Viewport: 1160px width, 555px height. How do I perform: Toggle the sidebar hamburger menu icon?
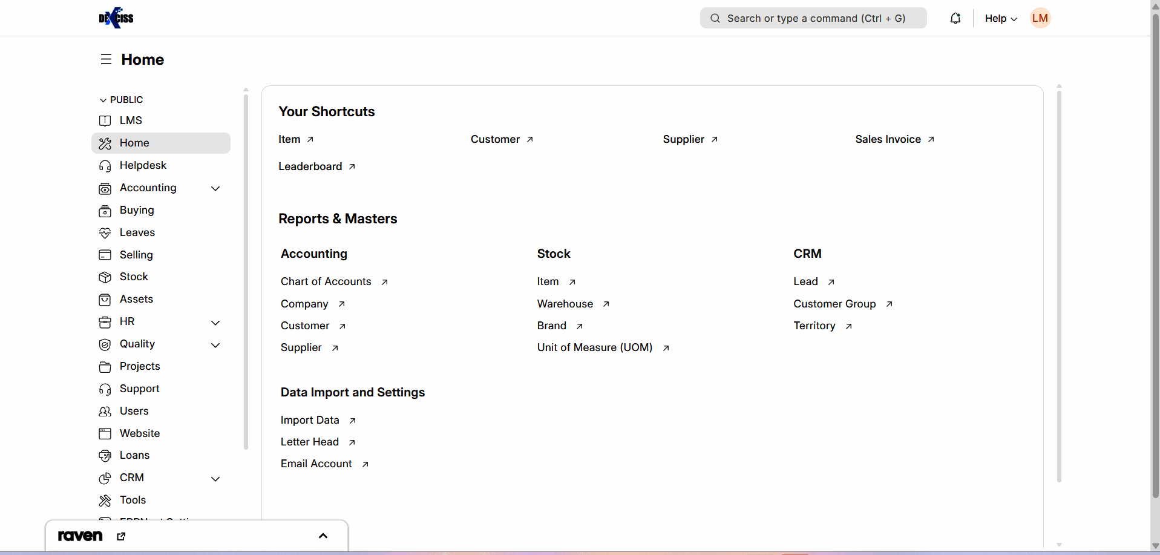coord(106,59)
